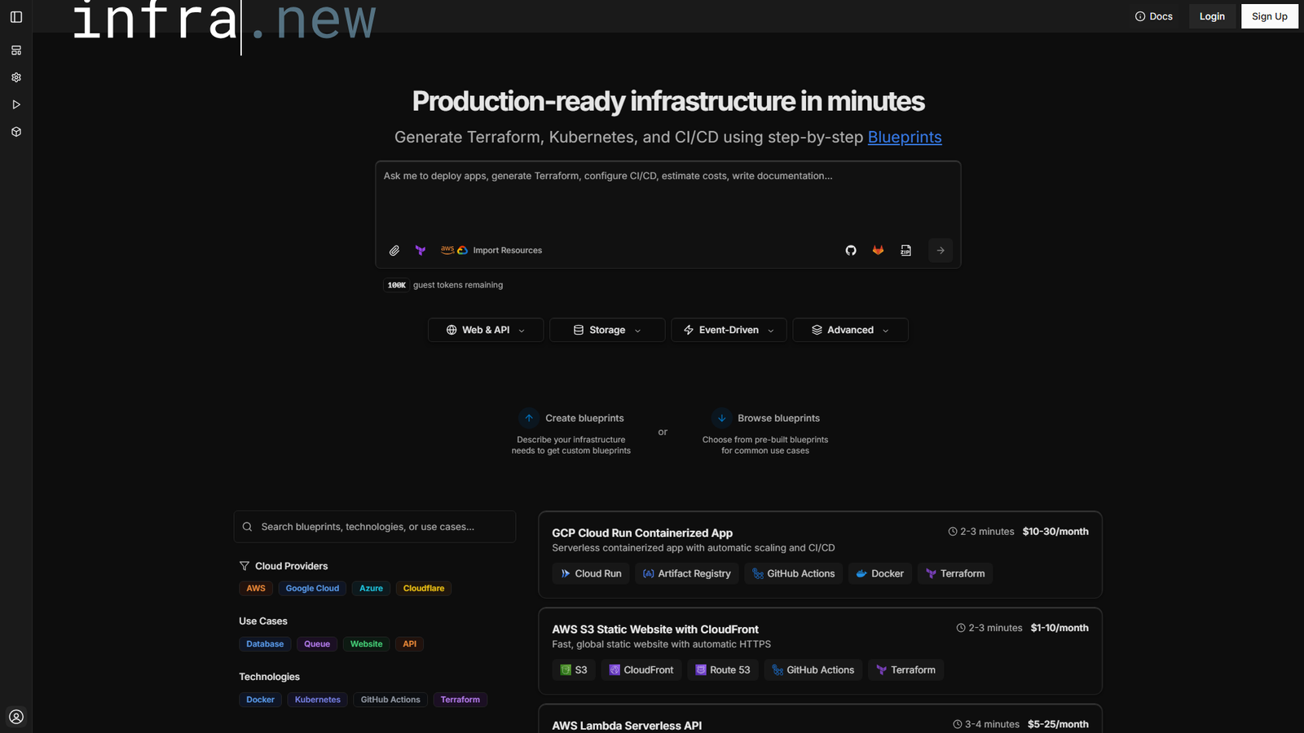Attach a file using the paperclip icon
Viewport: 1304px width, 733px height.
[394, 250]
